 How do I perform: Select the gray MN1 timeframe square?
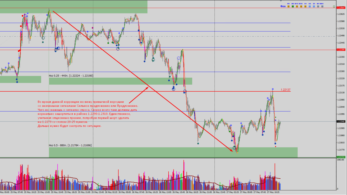tap(322, 6)
